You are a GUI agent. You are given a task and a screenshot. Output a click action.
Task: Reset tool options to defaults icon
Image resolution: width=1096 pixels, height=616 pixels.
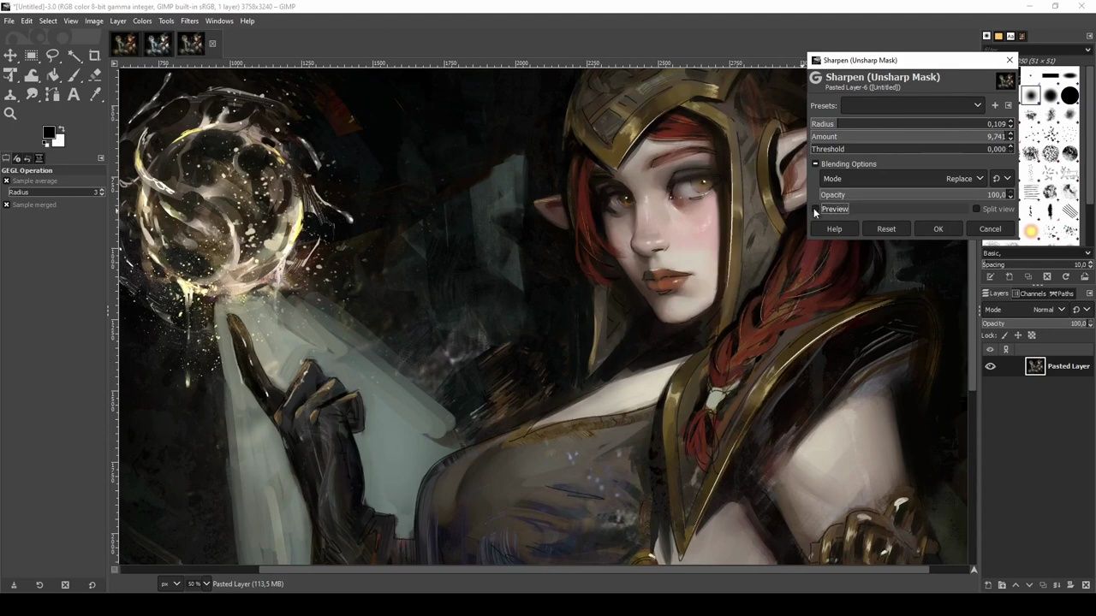92,584
